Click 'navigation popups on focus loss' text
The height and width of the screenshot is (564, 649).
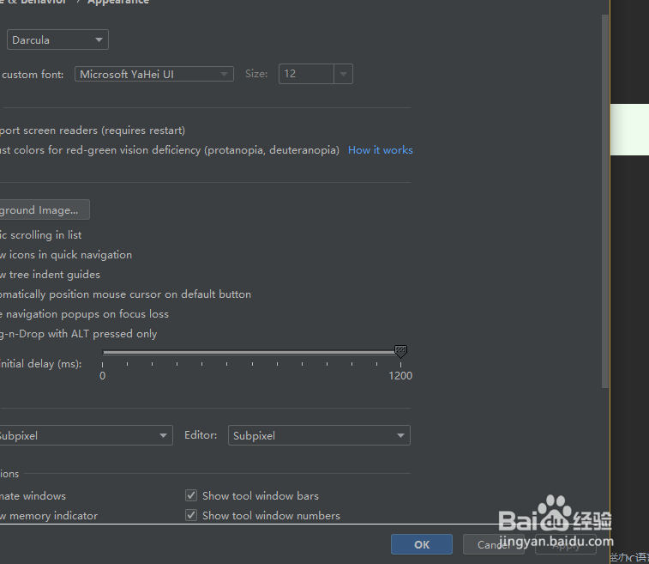[87, 314]
